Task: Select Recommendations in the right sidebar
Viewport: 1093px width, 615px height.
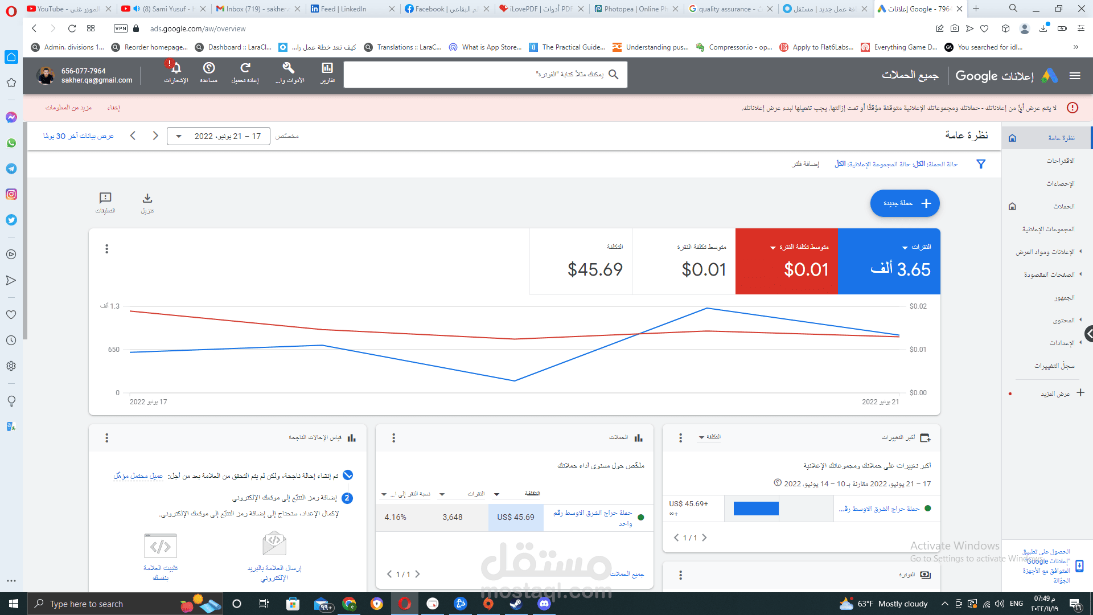Action: tap(1060, 161)
